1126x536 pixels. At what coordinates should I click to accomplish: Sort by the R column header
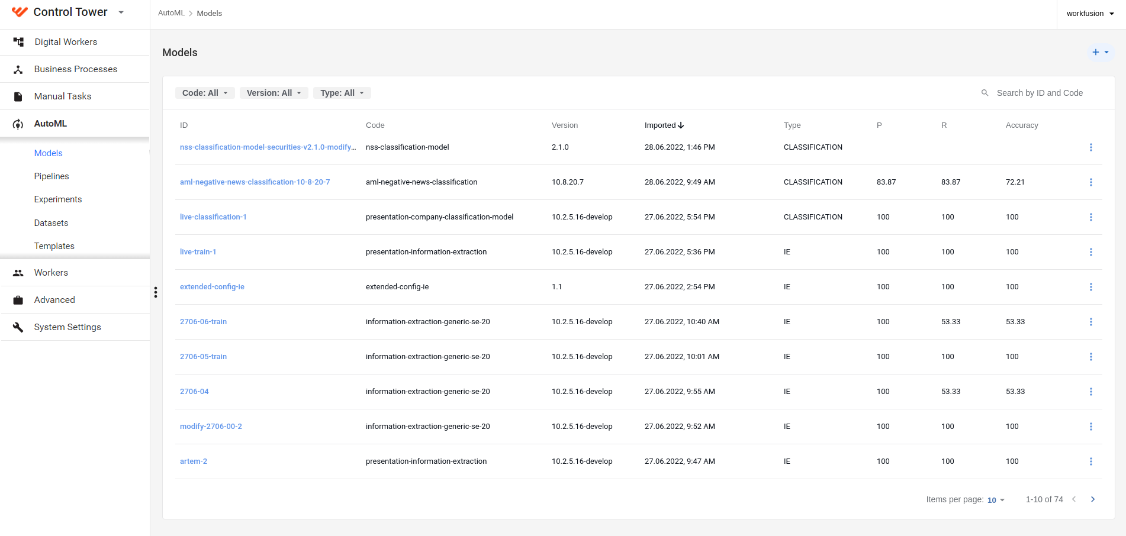pyautogui.click(x=944, y=125)
